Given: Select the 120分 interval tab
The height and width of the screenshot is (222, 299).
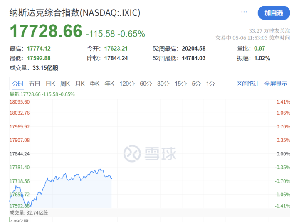Looking at the screenshot, I should coord(127,84).
